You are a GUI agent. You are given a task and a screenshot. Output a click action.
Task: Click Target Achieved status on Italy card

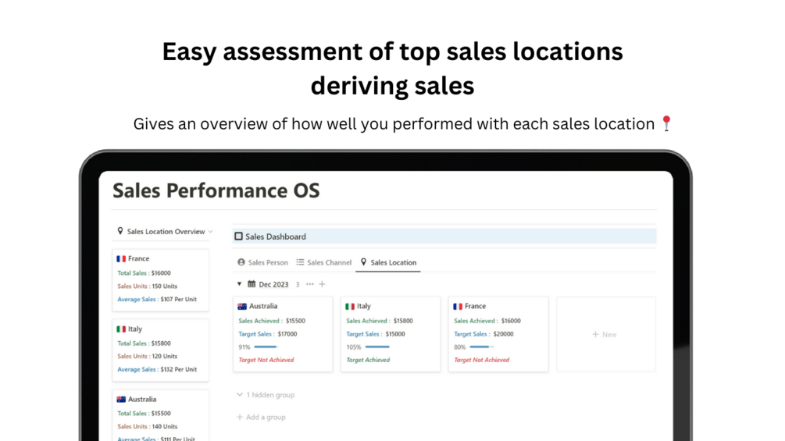click(368, 360)
